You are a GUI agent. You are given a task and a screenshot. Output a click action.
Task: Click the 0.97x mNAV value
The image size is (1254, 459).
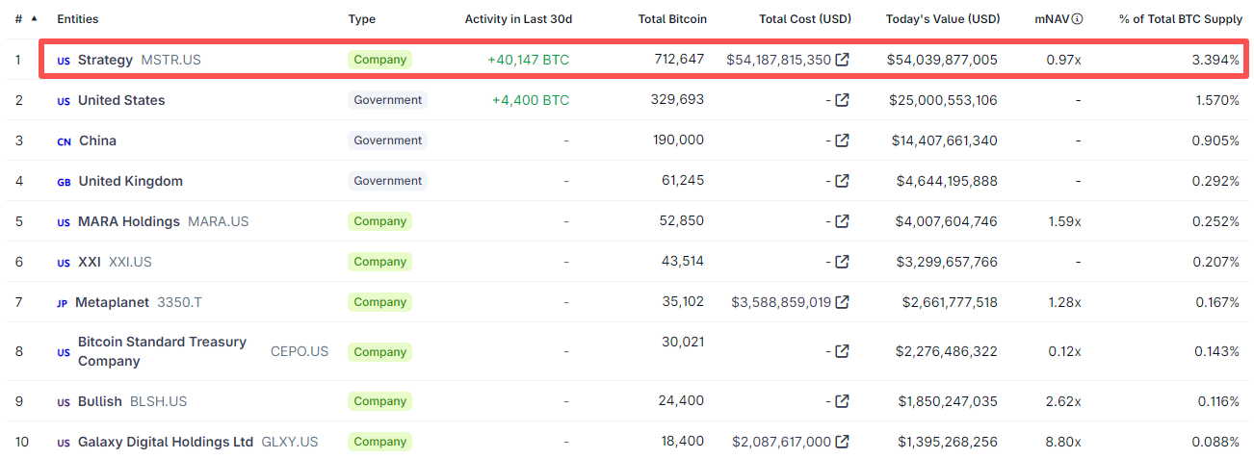(1064, 60)
